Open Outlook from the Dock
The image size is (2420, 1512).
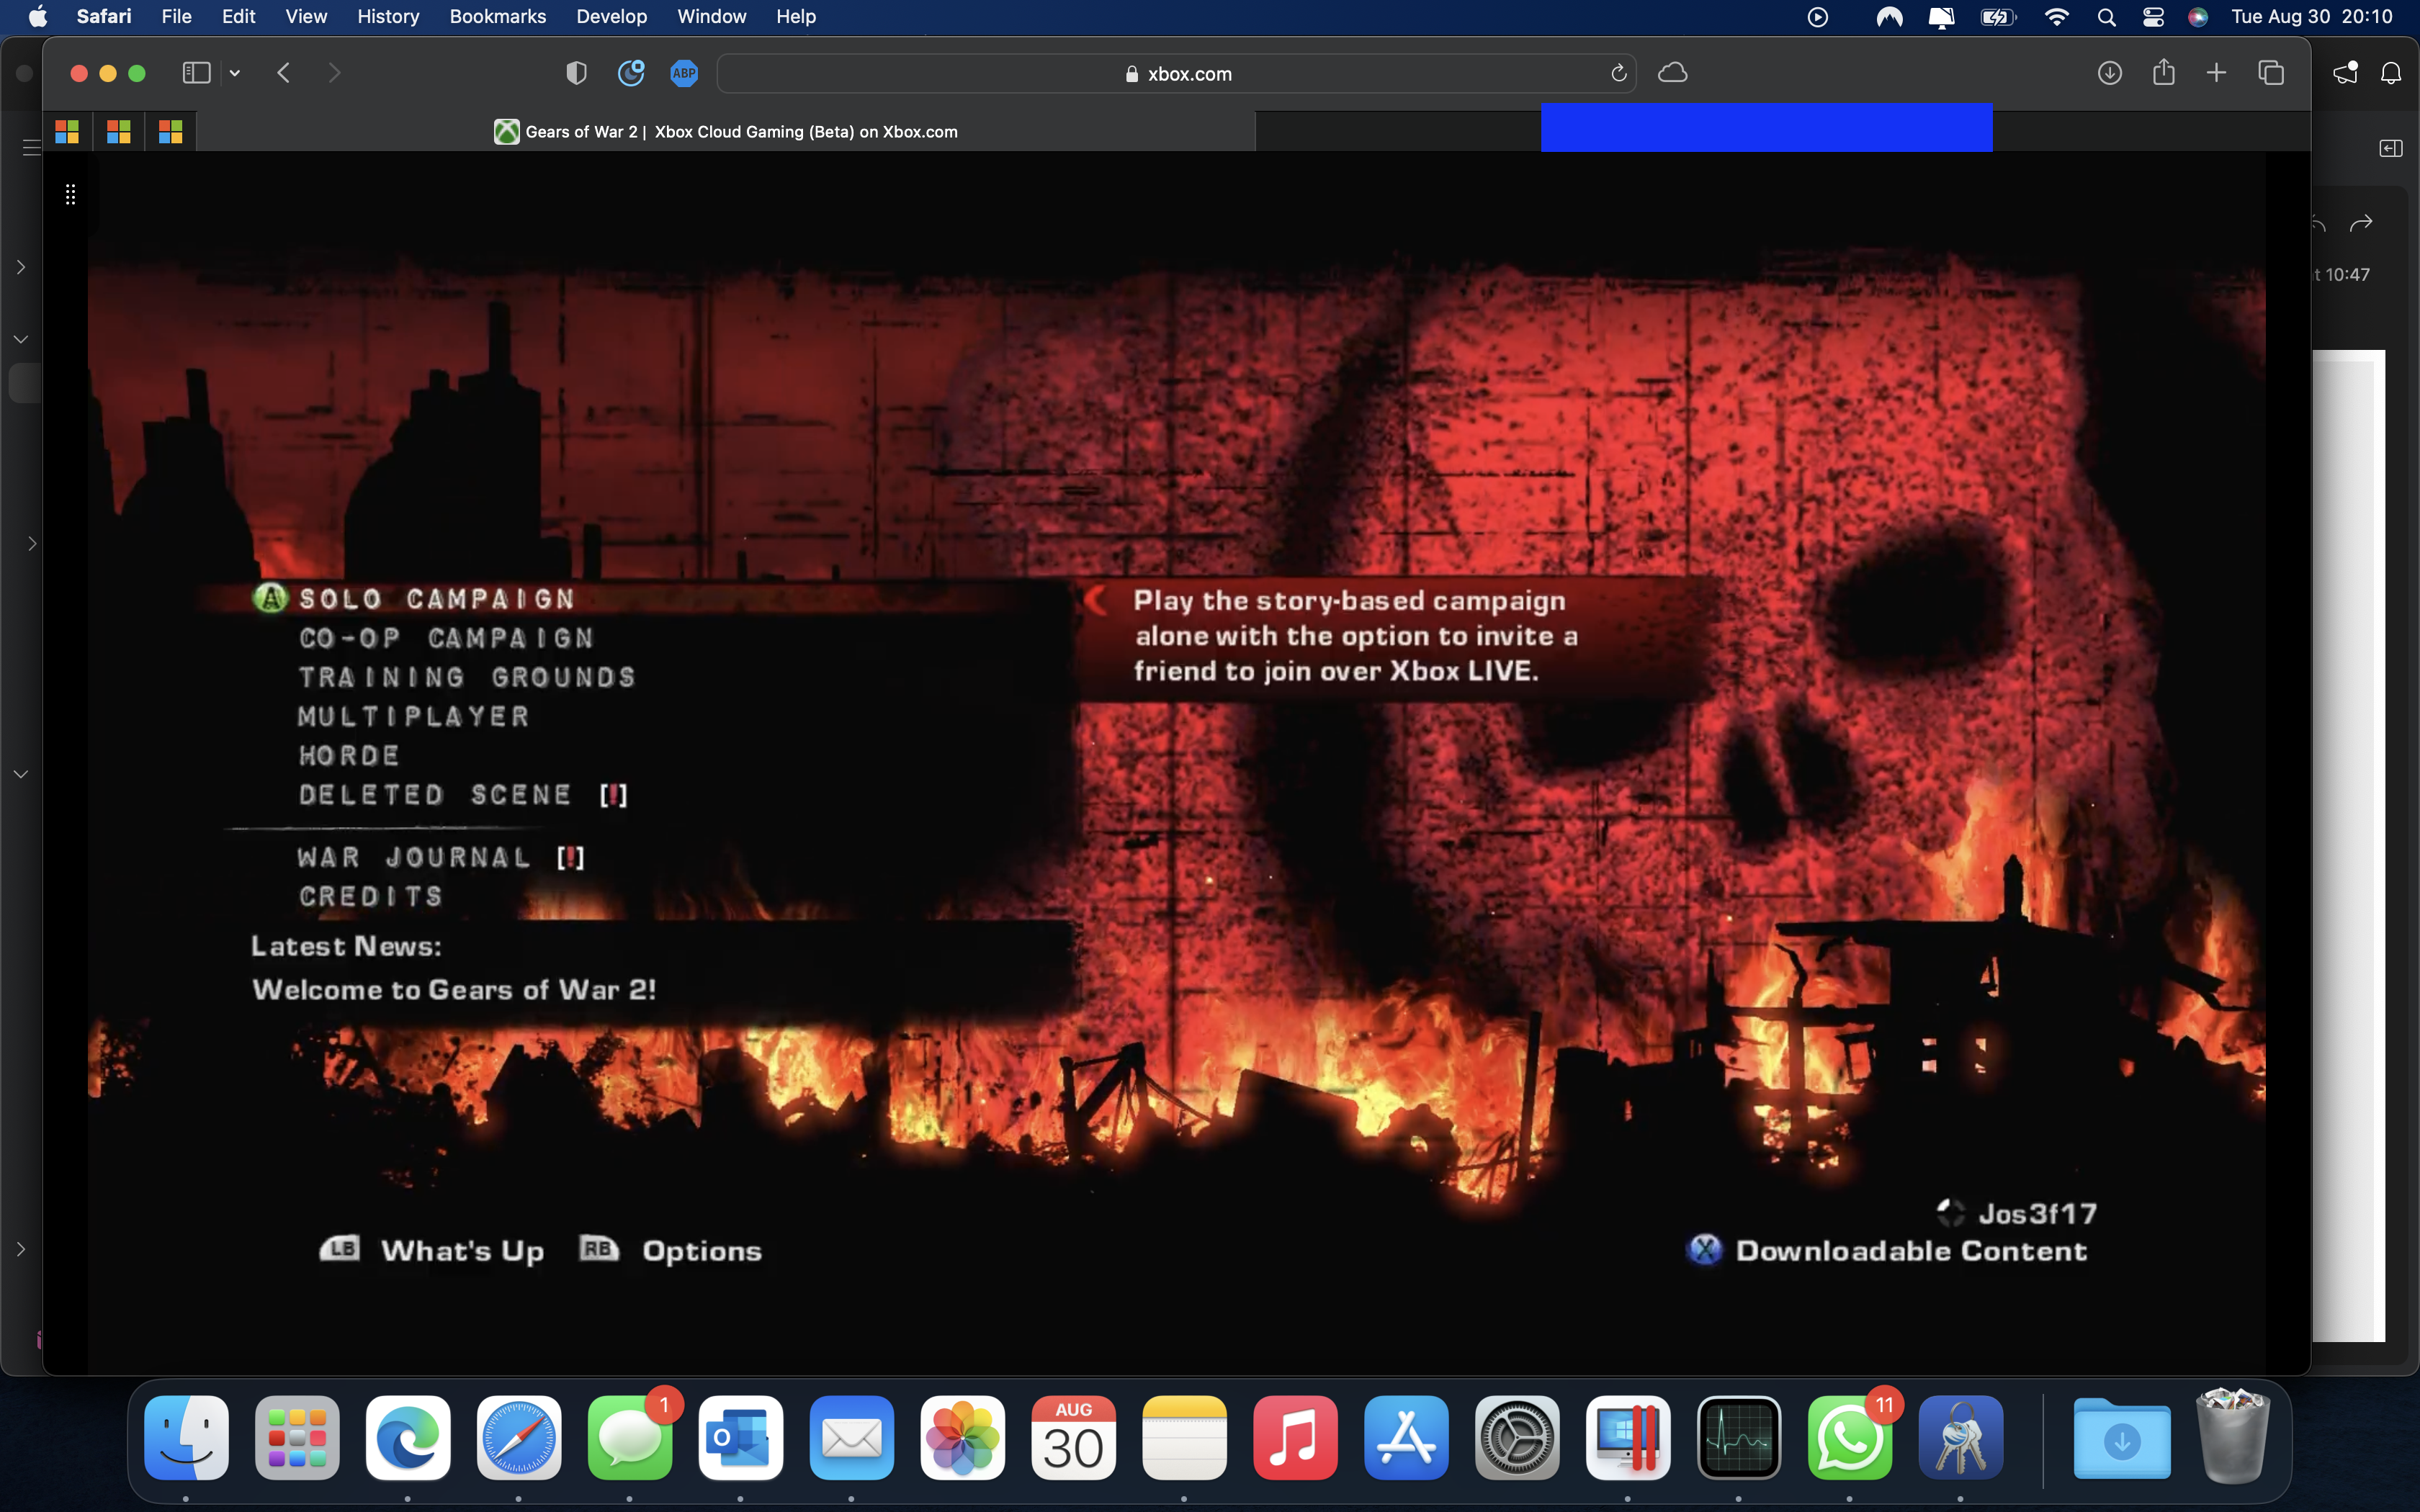(741, 1437)
